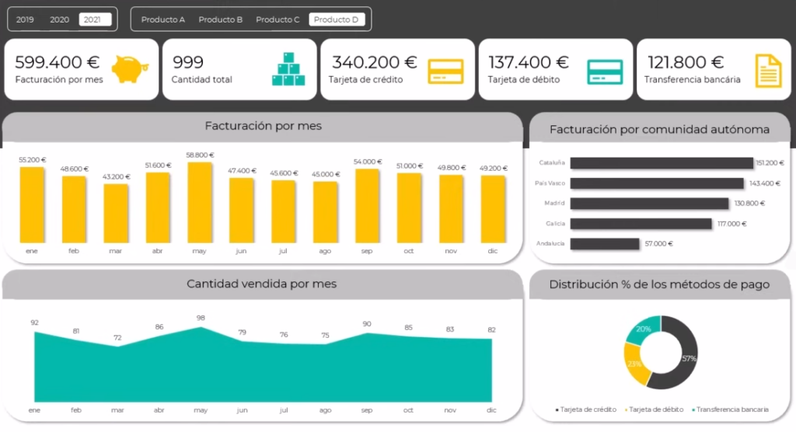Filter by Producto D

[337, 19]
